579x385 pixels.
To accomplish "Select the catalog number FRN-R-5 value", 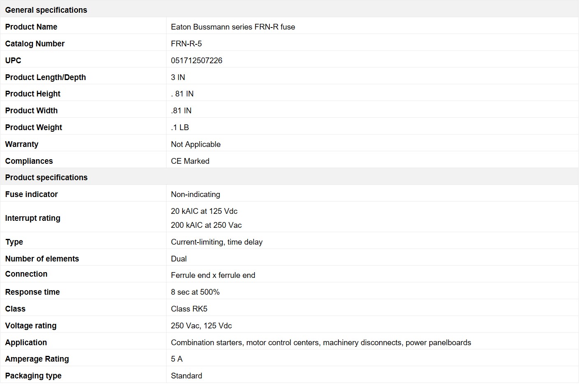I will (x=186, y=44).
